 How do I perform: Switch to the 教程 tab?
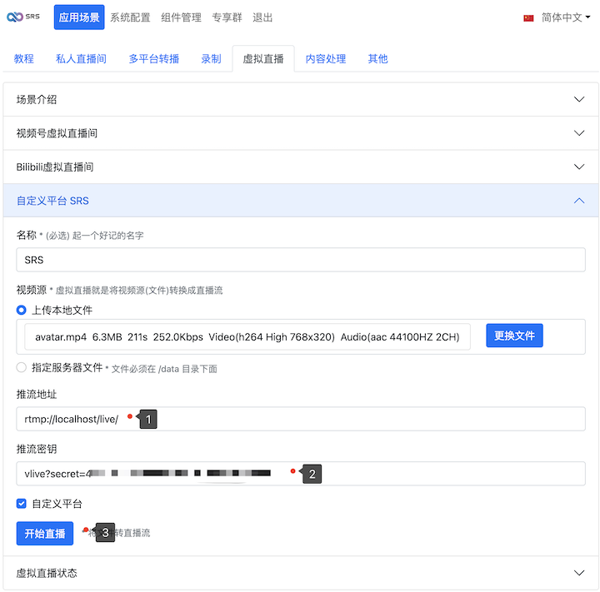coord(24,59)
